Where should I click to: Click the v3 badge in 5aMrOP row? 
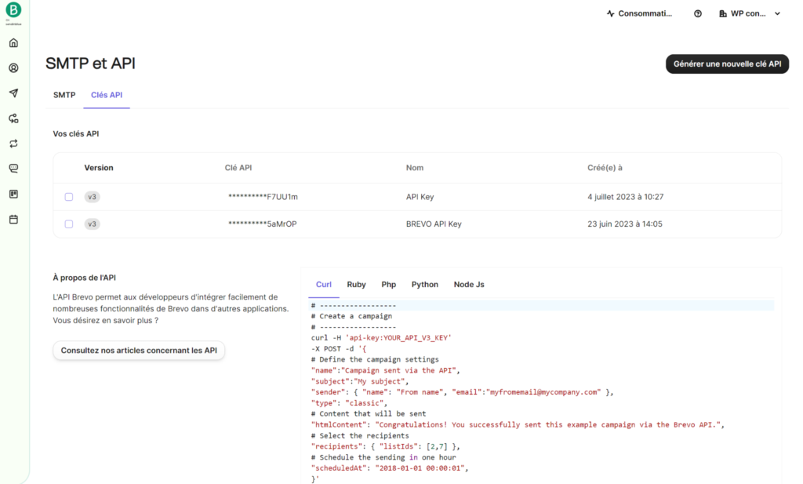(93, 224)
